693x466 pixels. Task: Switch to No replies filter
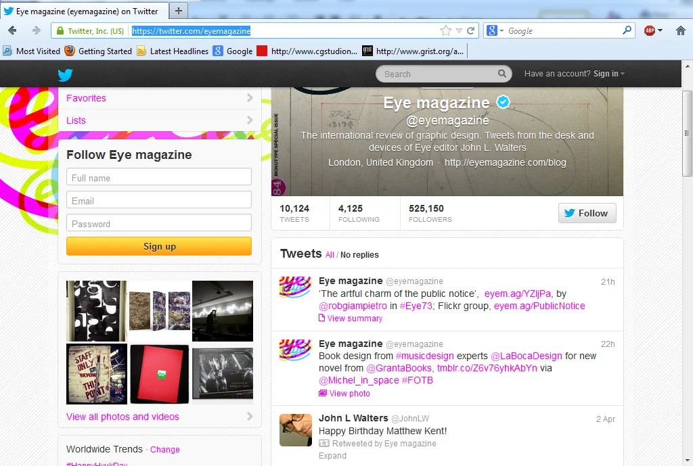coord(359,255)
